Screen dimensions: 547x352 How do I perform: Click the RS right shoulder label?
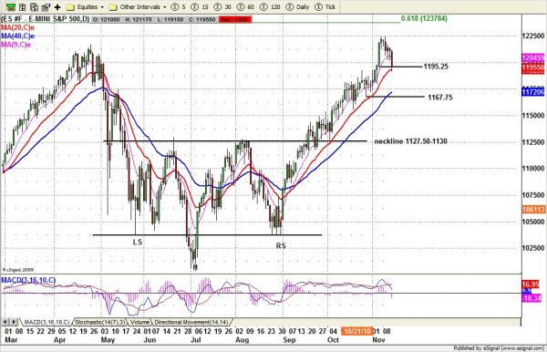tap(281, 245)
